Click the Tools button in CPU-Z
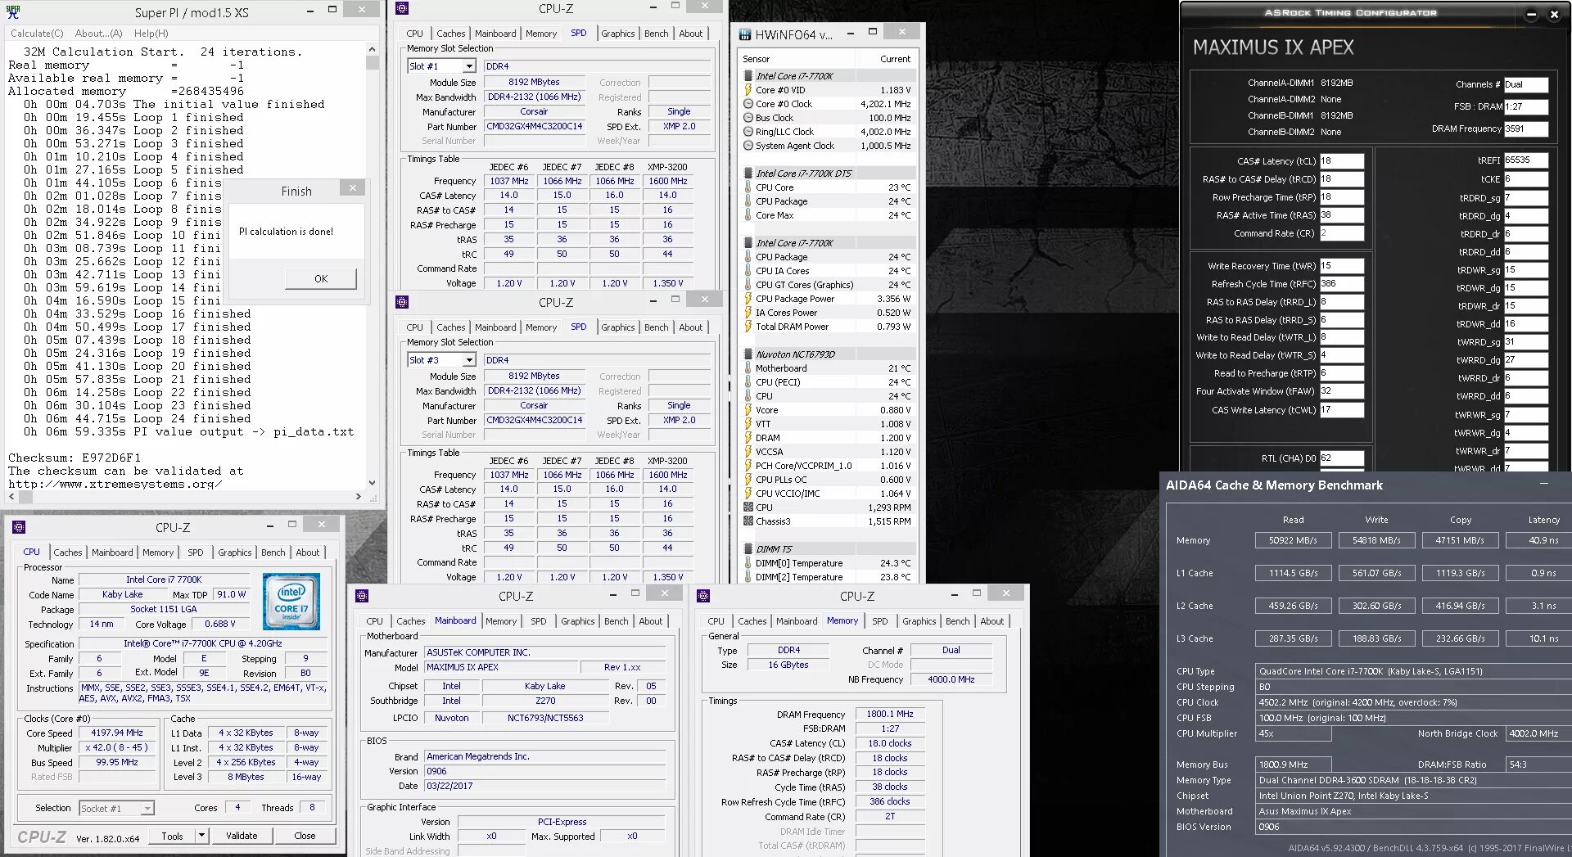The height and width of the screenshot is (857, 1572). (172, 836)
